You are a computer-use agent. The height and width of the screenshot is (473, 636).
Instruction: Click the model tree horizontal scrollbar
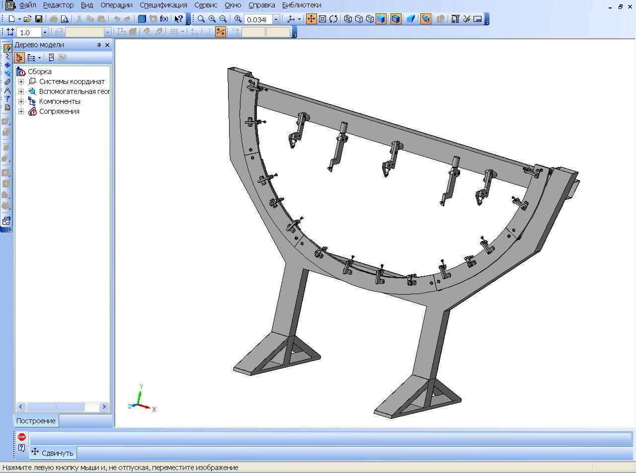tap(55, 406)
